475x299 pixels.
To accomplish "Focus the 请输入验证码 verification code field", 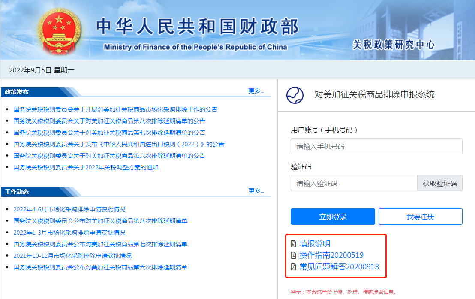I will pos(354,183).
